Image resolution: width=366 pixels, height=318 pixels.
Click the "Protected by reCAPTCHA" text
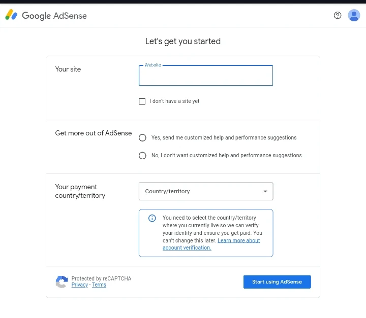101,278
